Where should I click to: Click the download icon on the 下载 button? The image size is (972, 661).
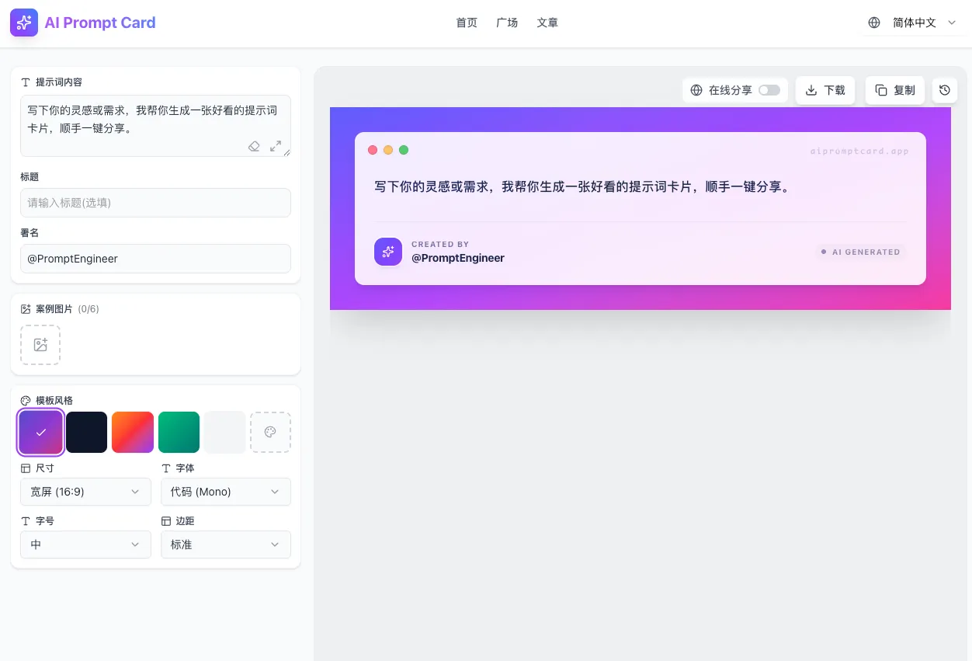click(810, 90)
